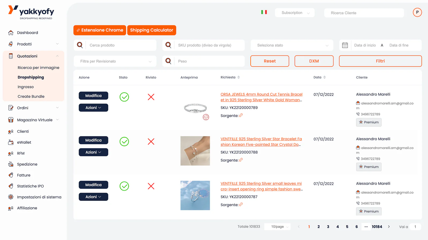Click the Ordini notepad icon
Screen dimensions: 428x240
coord(11,108)
